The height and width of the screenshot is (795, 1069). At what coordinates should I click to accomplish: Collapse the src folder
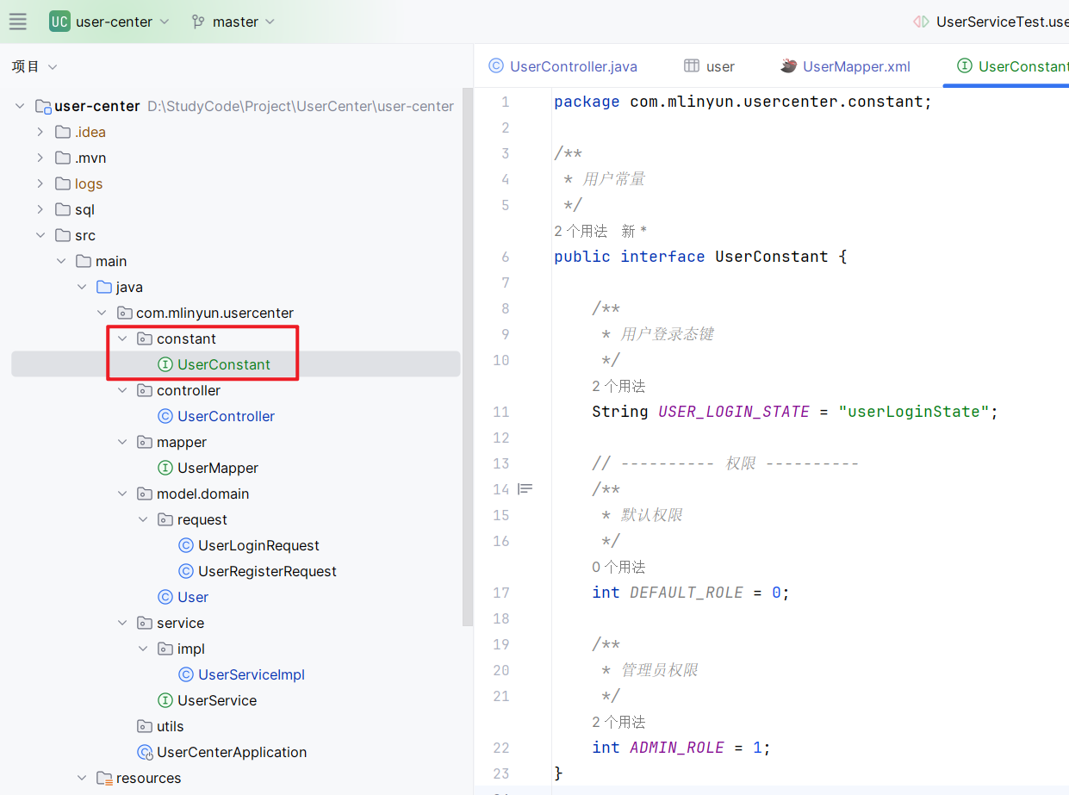pyautogui.click(x=40, y=235)
